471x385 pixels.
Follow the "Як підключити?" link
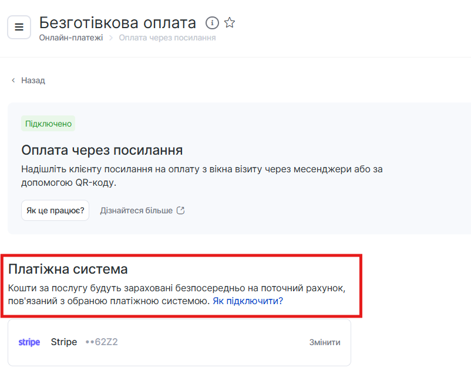pos(248,301)
